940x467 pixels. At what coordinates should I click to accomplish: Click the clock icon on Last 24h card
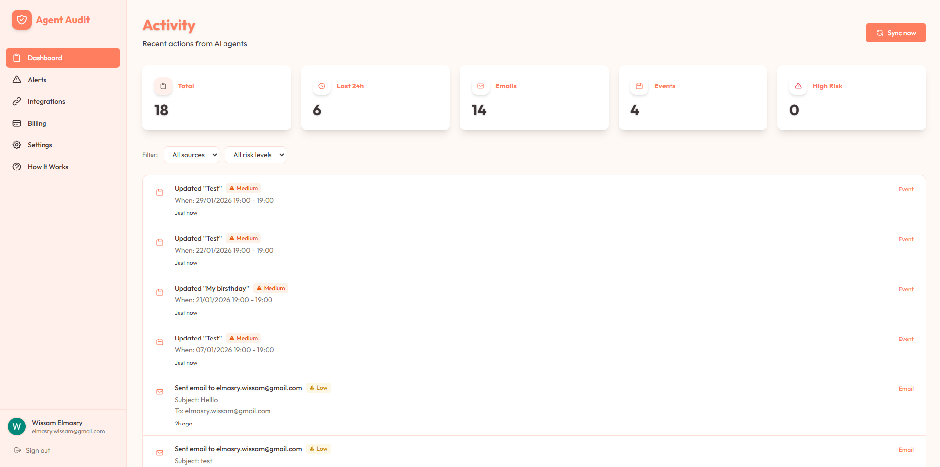point(321,85)
